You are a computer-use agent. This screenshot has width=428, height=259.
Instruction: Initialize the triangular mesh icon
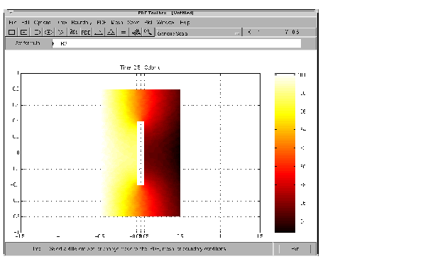[98, 32]
